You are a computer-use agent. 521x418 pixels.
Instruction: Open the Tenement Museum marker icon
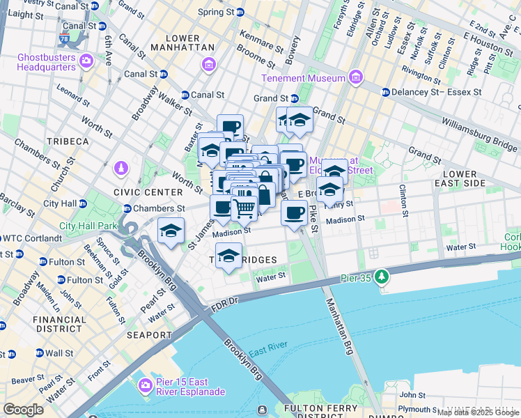[x=356, y=77]
